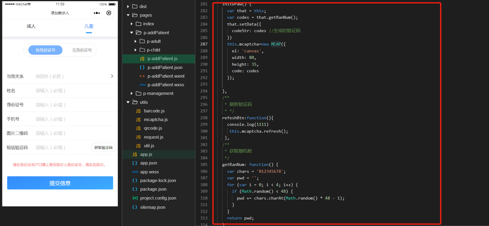This screenshot has width=489, height=226.
Task: Click the JS icon beside qrcode.js
Action: tap(138, 128)
